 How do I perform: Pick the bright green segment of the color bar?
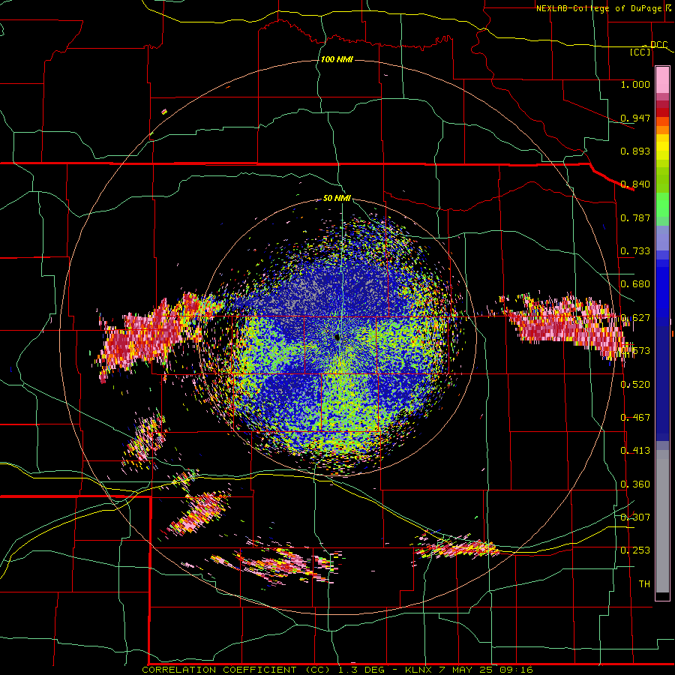click(x=662, y=205)
